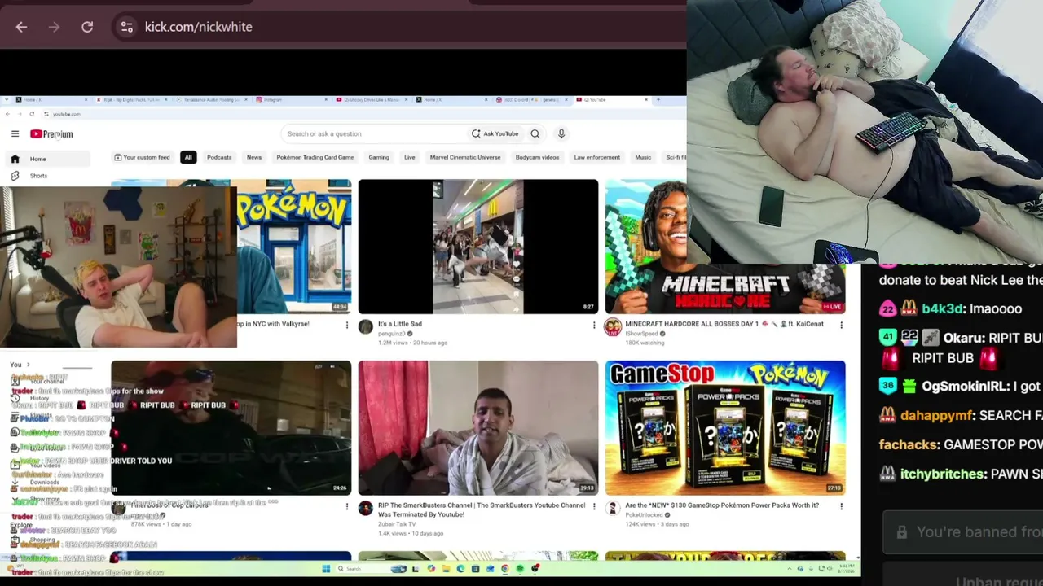Switch to the Discord browser tab
1043x586 pixels.
531,99
